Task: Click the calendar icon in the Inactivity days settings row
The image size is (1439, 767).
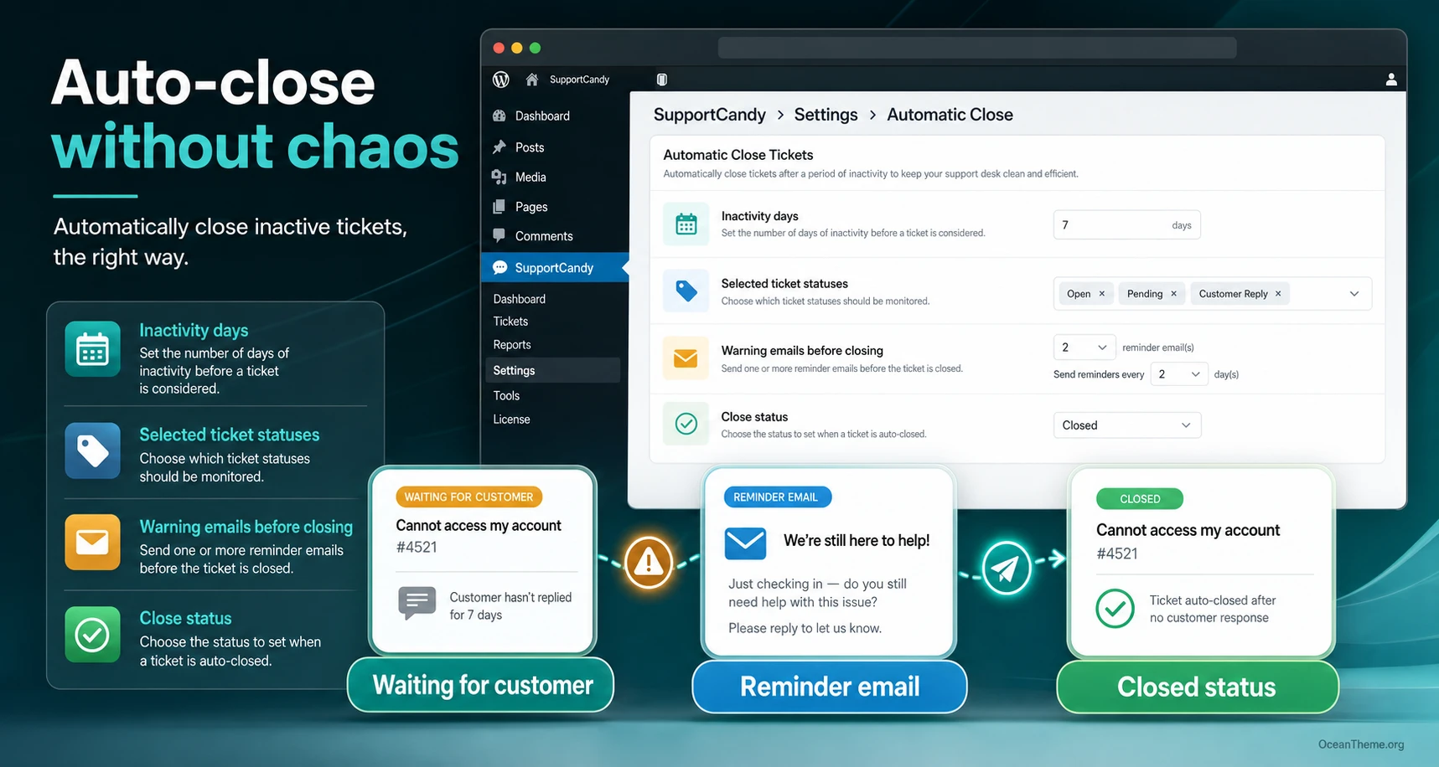Action: (x=686, y=224)
